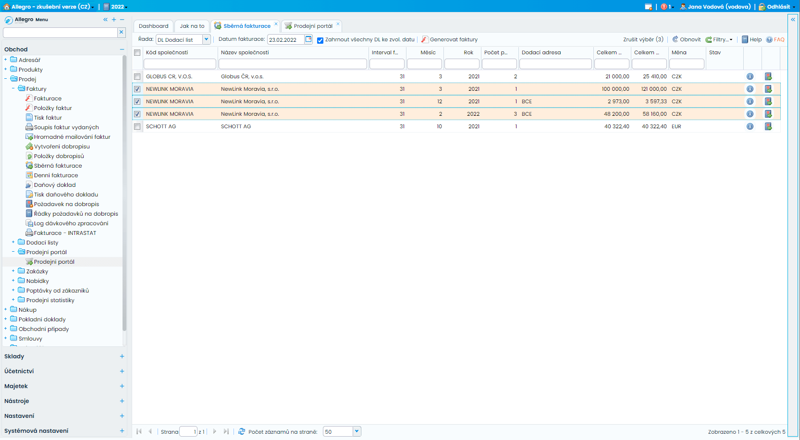The width and height of the screenshot is (800, 440).
Task: Toggle Zahrnout všechny DL ke zvol. datu checkbox
Action: 320,40
